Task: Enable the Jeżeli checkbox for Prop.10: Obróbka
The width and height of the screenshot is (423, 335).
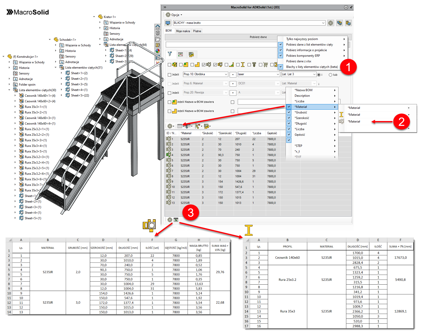Action: pos(170,75)
